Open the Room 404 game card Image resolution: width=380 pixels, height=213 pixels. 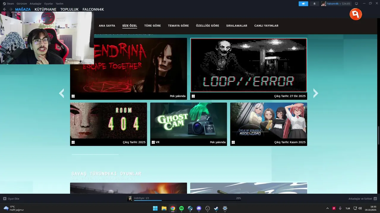pos(108,124)
